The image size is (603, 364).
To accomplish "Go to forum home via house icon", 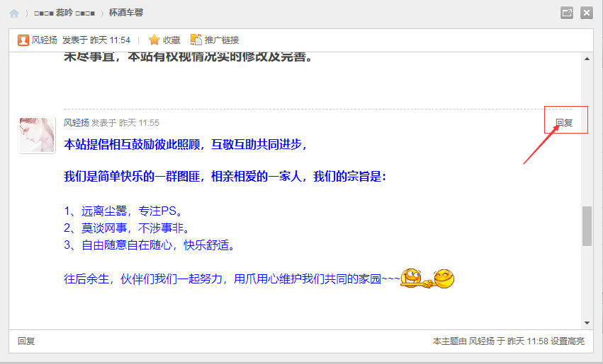I will 14,13.
